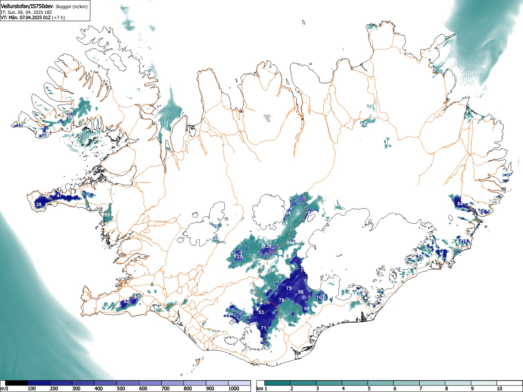Click the visibility value '92' on Reykjanes
The height and width of the screenshot is (392, 523).
[x=126, y=301]
